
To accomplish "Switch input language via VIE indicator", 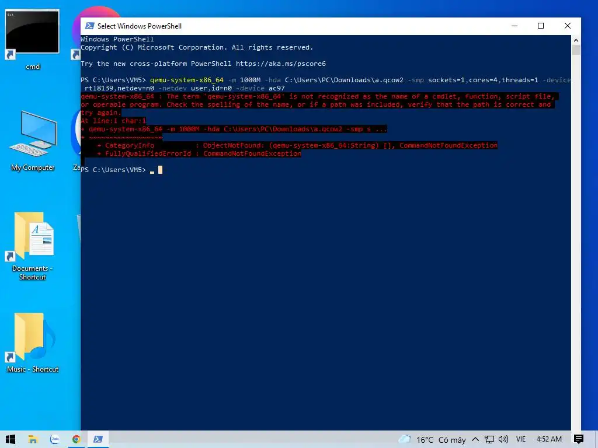I will click(x=520, y=439).
